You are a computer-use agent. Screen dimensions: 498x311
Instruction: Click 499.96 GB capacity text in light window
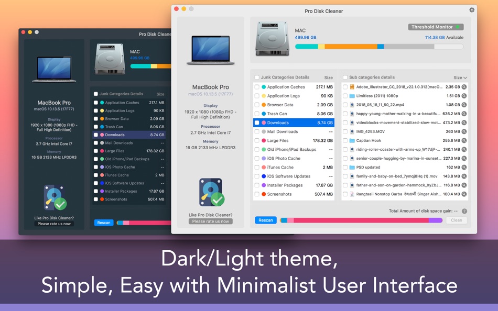click(x=306, y=38)
